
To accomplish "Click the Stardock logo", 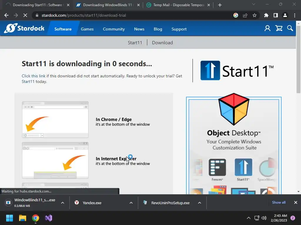I will 24,28.
